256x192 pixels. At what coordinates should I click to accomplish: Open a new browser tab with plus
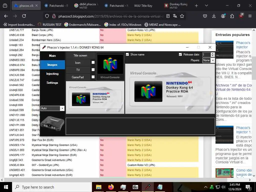point(196,6)
